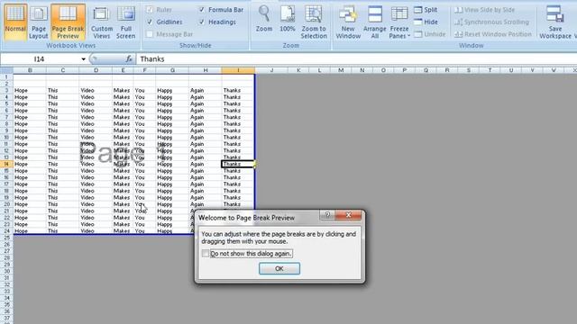Open Custom Views

(x=102, y=22)
